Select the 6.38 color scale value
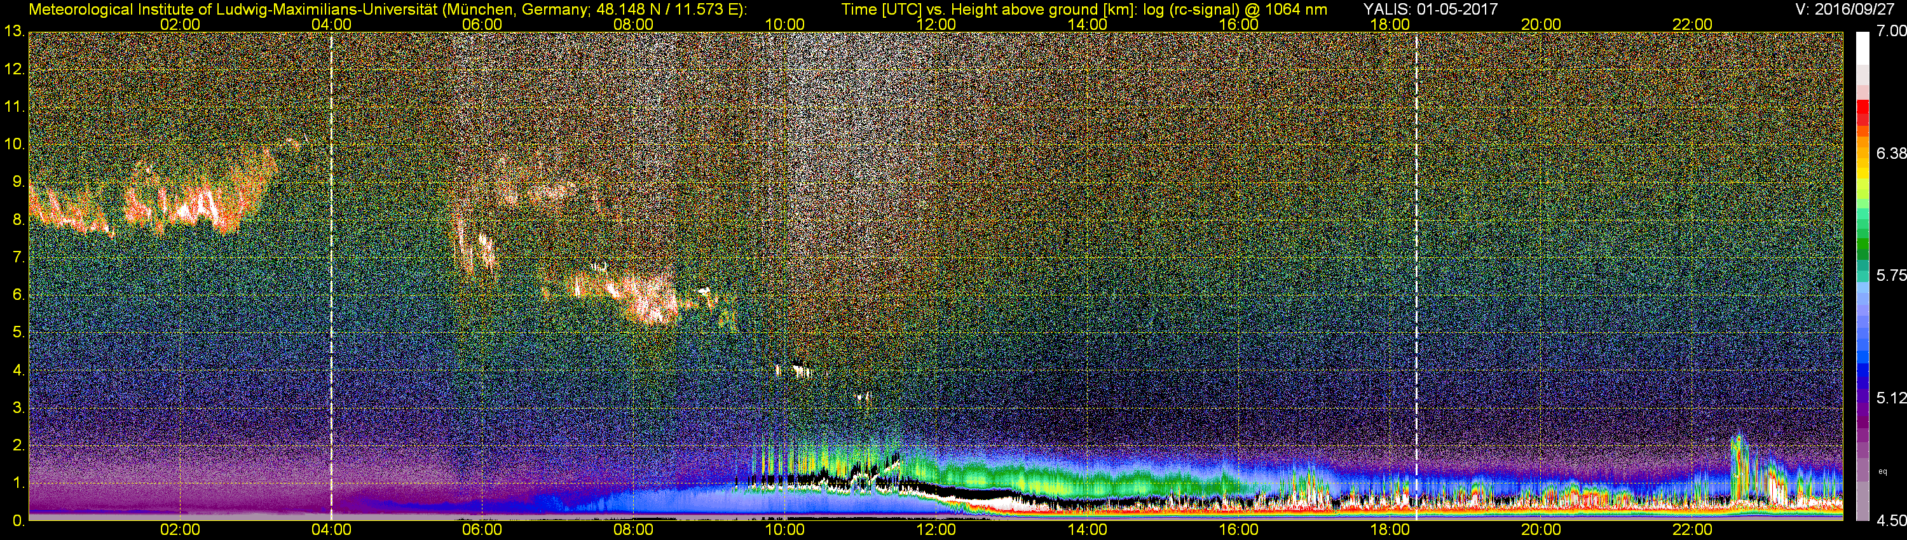 click(x=1890, y=153)
